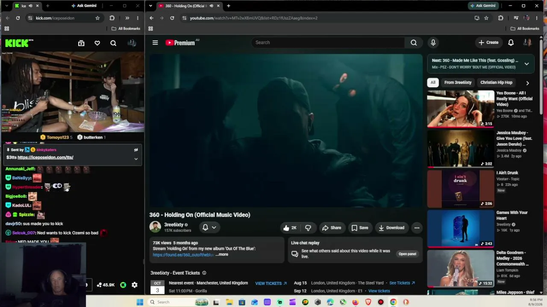Open the tab search dropdown in the Kick window
This screenshot has height=307, width=547.
click(x=6, y=6)
